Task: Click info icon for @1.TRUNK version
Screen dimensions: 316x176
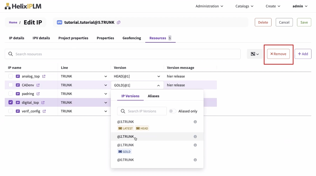Action: pos(195,145)
